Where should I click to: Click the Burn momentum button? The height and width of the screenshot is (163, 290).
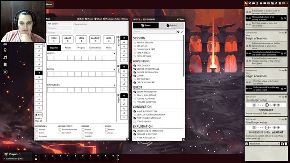pos(39,115)
